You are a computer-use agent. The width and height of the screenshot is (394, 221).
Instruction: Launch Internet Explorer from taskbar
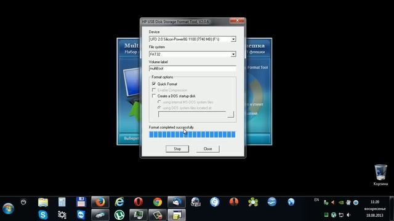[x=119, y=202]
